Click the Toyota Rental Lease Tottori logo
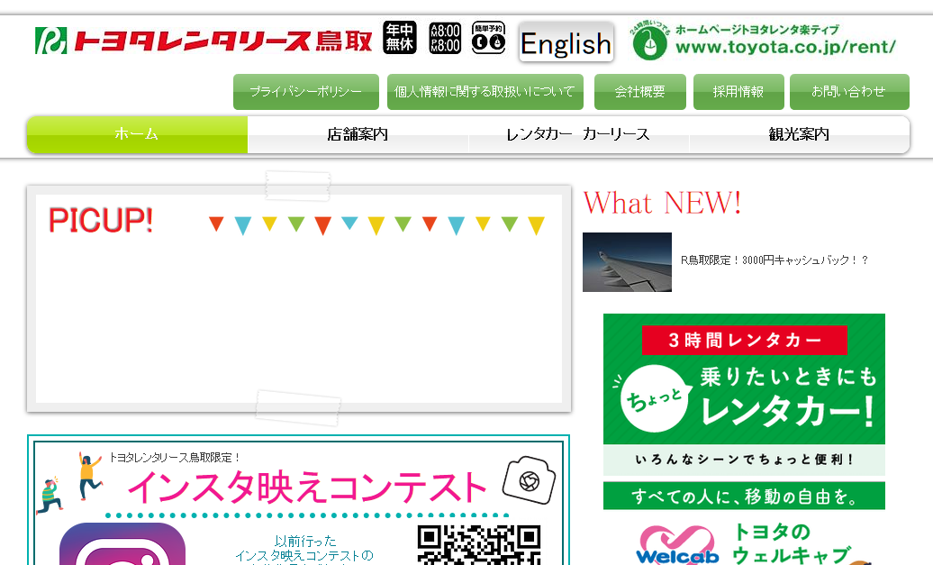This screenshot has height=565, width=933. [x=204, y=41]
